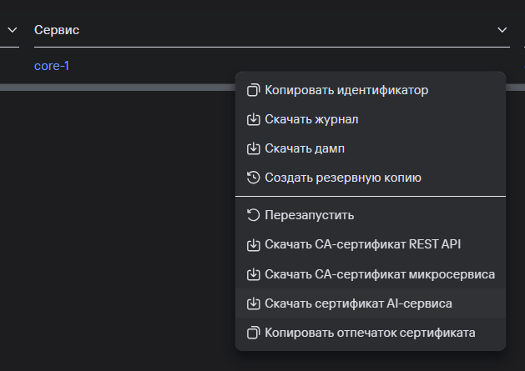
Task: Select the Скачать дамп menu entry
Action: coord(371,148)
